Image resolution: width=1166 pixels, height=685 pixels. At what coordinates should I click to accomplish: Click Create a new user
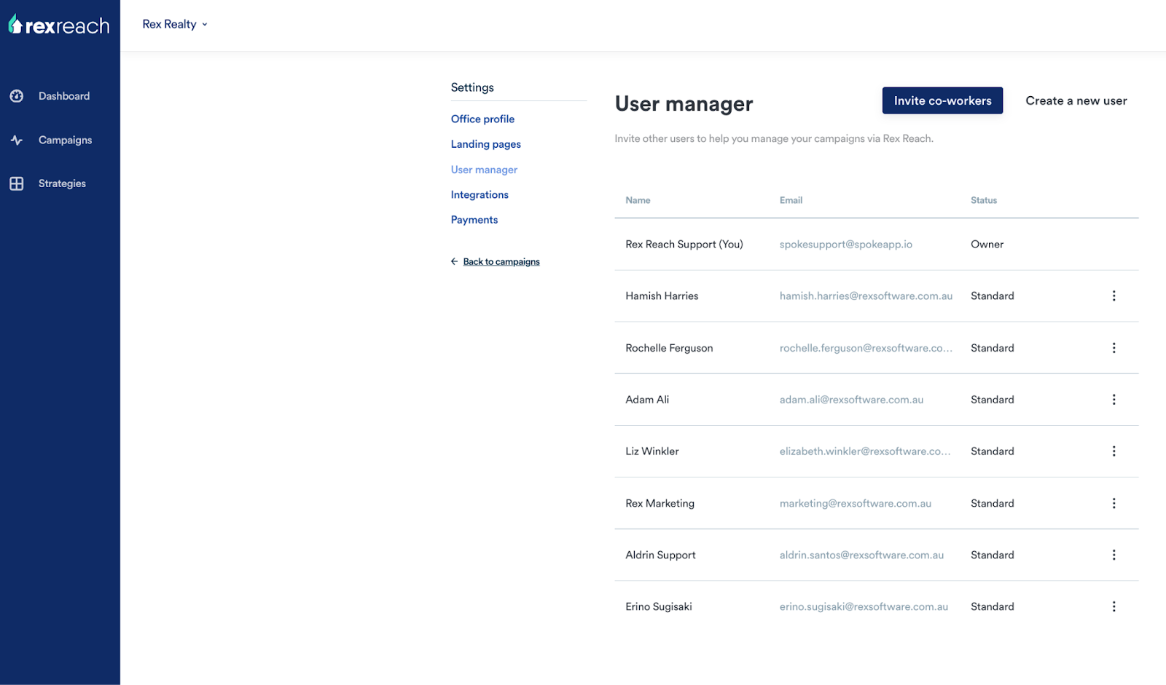1076,100
